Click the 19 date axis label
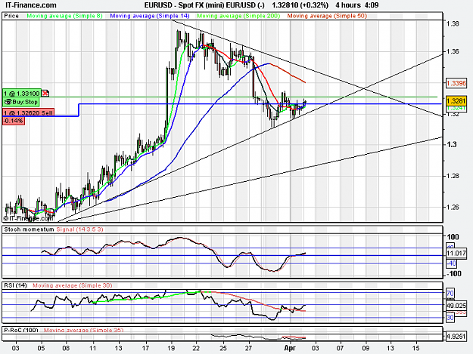 coord(171,348)
